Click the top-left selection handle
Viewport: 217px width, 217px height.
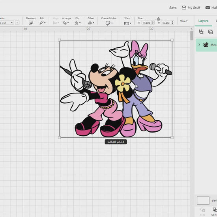pos(59,40)
